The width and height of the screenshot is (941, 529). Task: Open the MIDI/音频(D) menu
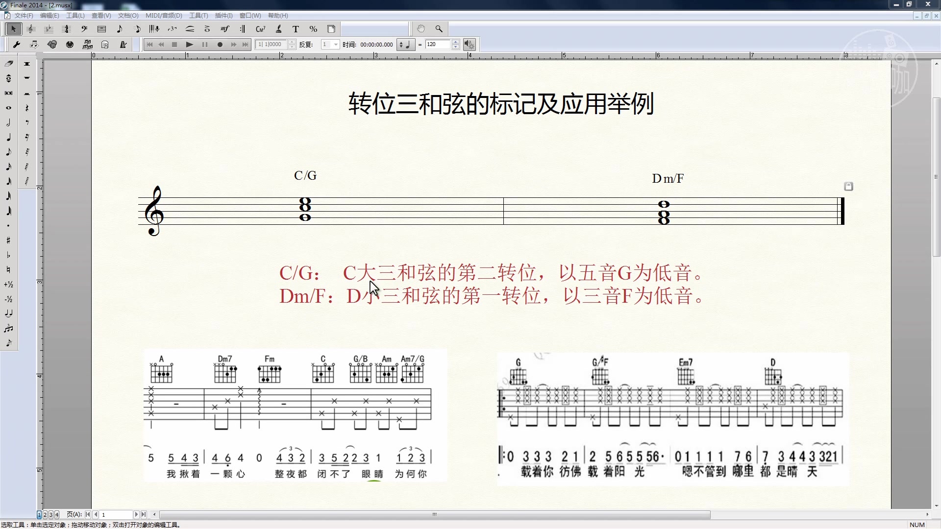pyautogui.click(x=163, y=16)
